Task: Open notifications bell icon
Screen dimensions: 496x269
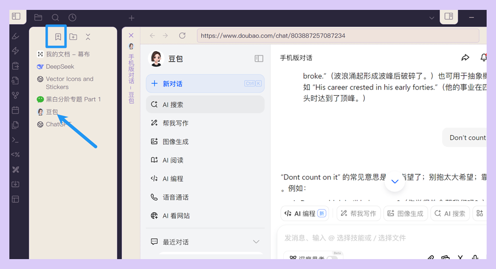Action: pos(483,57)
